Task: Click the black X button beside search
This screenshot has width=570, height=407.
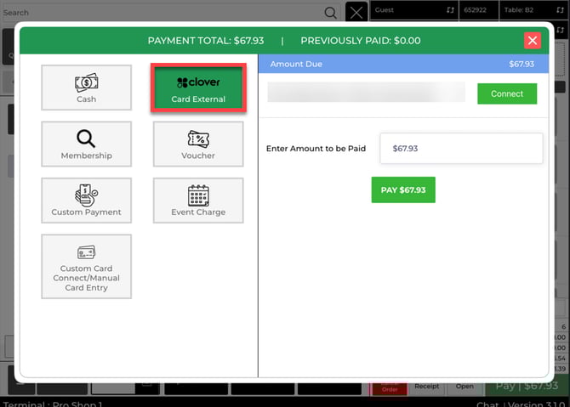Action: point(356,13)
